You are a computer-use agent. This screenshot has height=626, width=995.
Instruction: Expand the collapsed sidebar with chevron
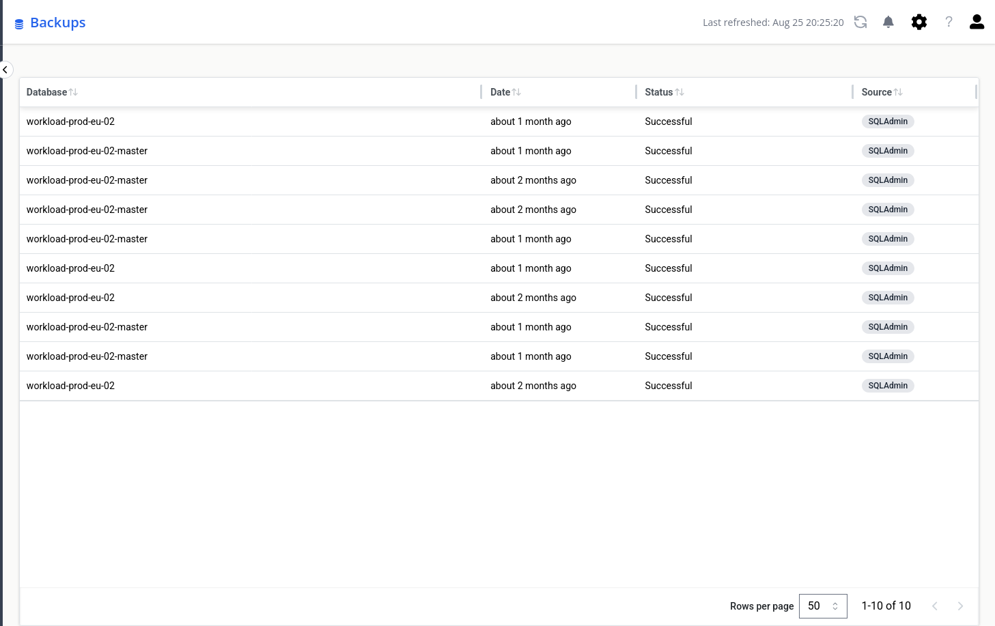(x=5, y=70)
